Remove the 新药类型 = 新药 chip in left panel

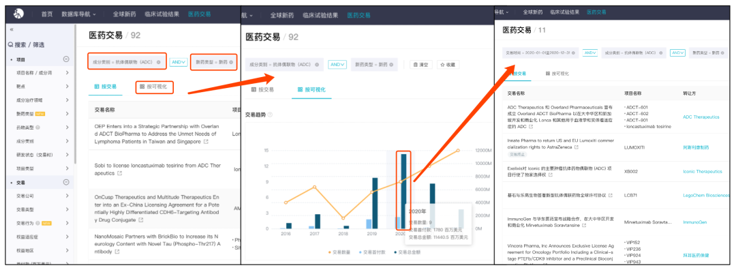[231, 62]
